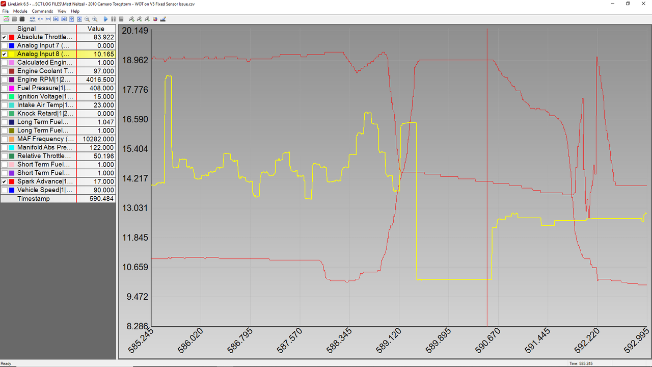652x367 pixels.
Task: Click the Play datalog playback icon
Action: click(106, 19)
